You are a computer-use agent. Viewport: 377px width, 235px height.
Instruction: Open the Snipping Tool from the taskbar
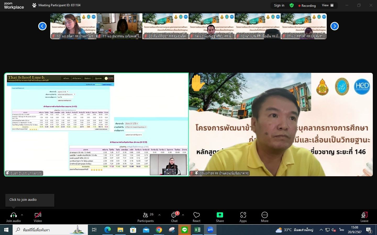click(x=172, y=230)
